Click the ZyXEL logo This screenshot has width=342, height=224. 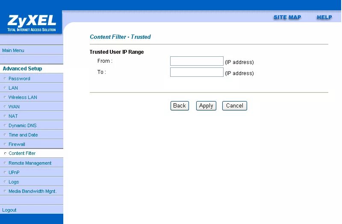point(32,23)
